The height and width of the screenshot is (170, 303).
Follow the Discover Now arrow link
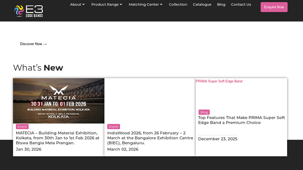pyautogui.click(x=33, y=44)
